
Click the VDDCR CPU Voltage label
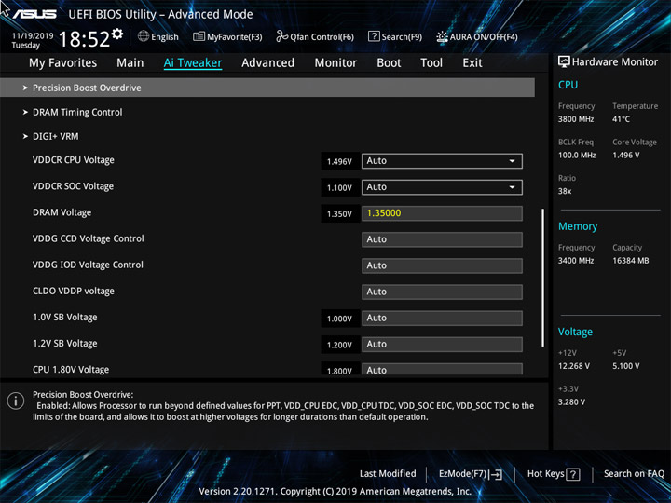74,160
